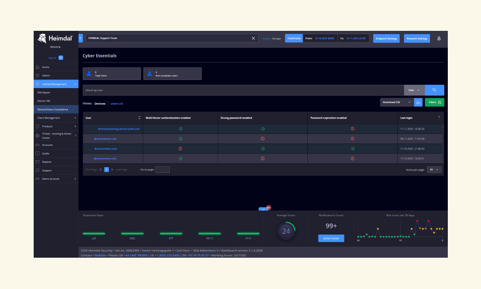Click strong password warning icon in 19:35:51 row
This screenshot has width=481, height=289.
(263, 158)
